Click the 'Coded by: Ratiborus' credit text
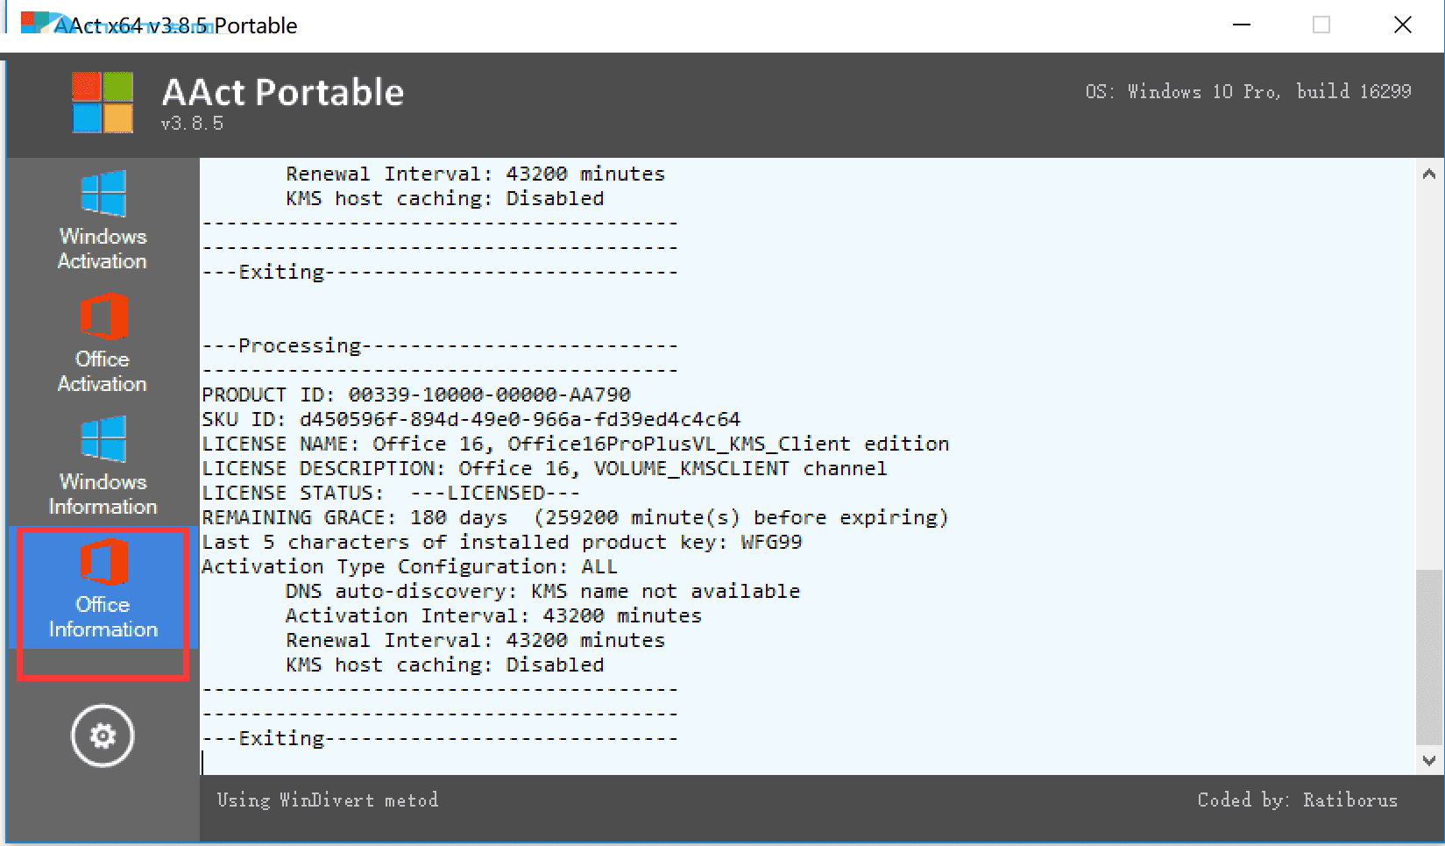 click(x=1297, y=800)
